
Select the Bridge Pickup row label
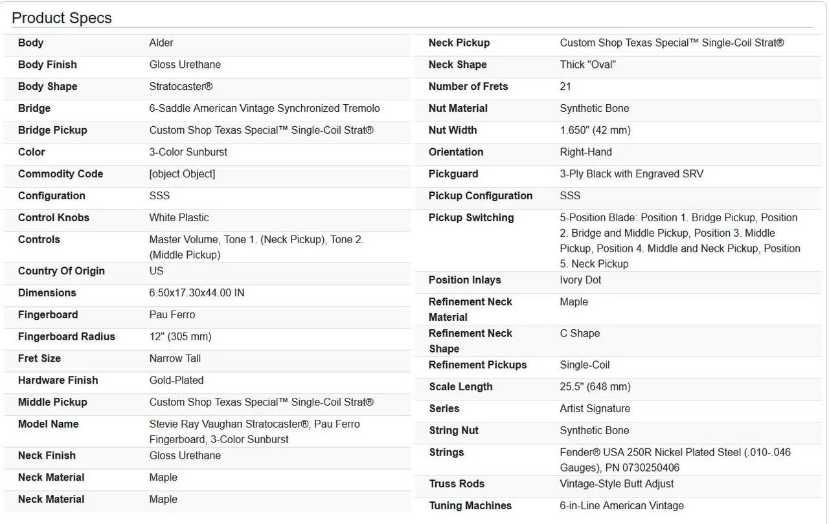point(52,130)
